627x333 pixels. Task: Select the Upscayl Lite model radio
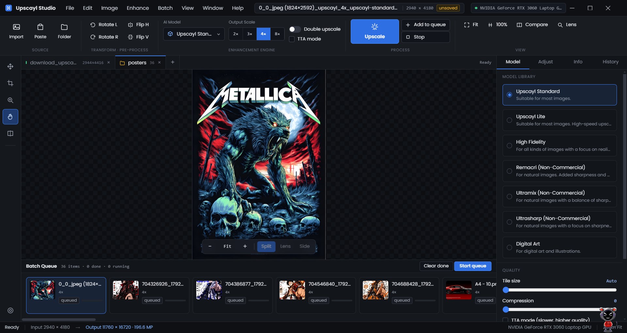(x=509, y=120)
